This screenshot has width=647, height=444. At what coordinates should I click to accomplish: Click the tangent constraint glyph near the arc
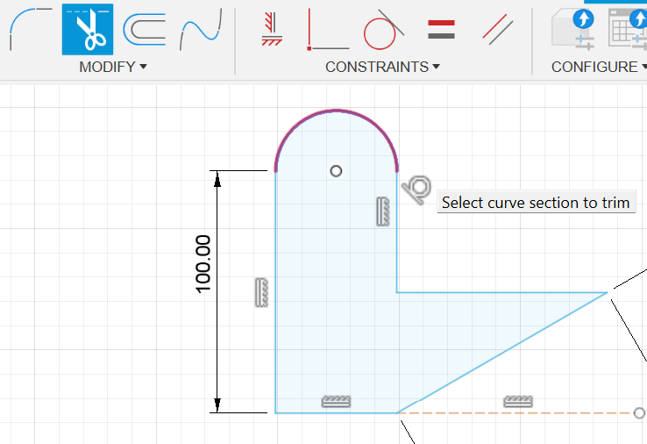pos(417,187)
